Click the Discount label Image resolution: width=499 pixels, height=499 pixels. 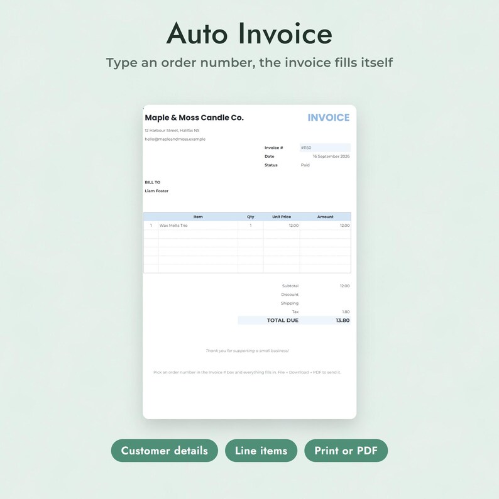[x=290, y=294]
